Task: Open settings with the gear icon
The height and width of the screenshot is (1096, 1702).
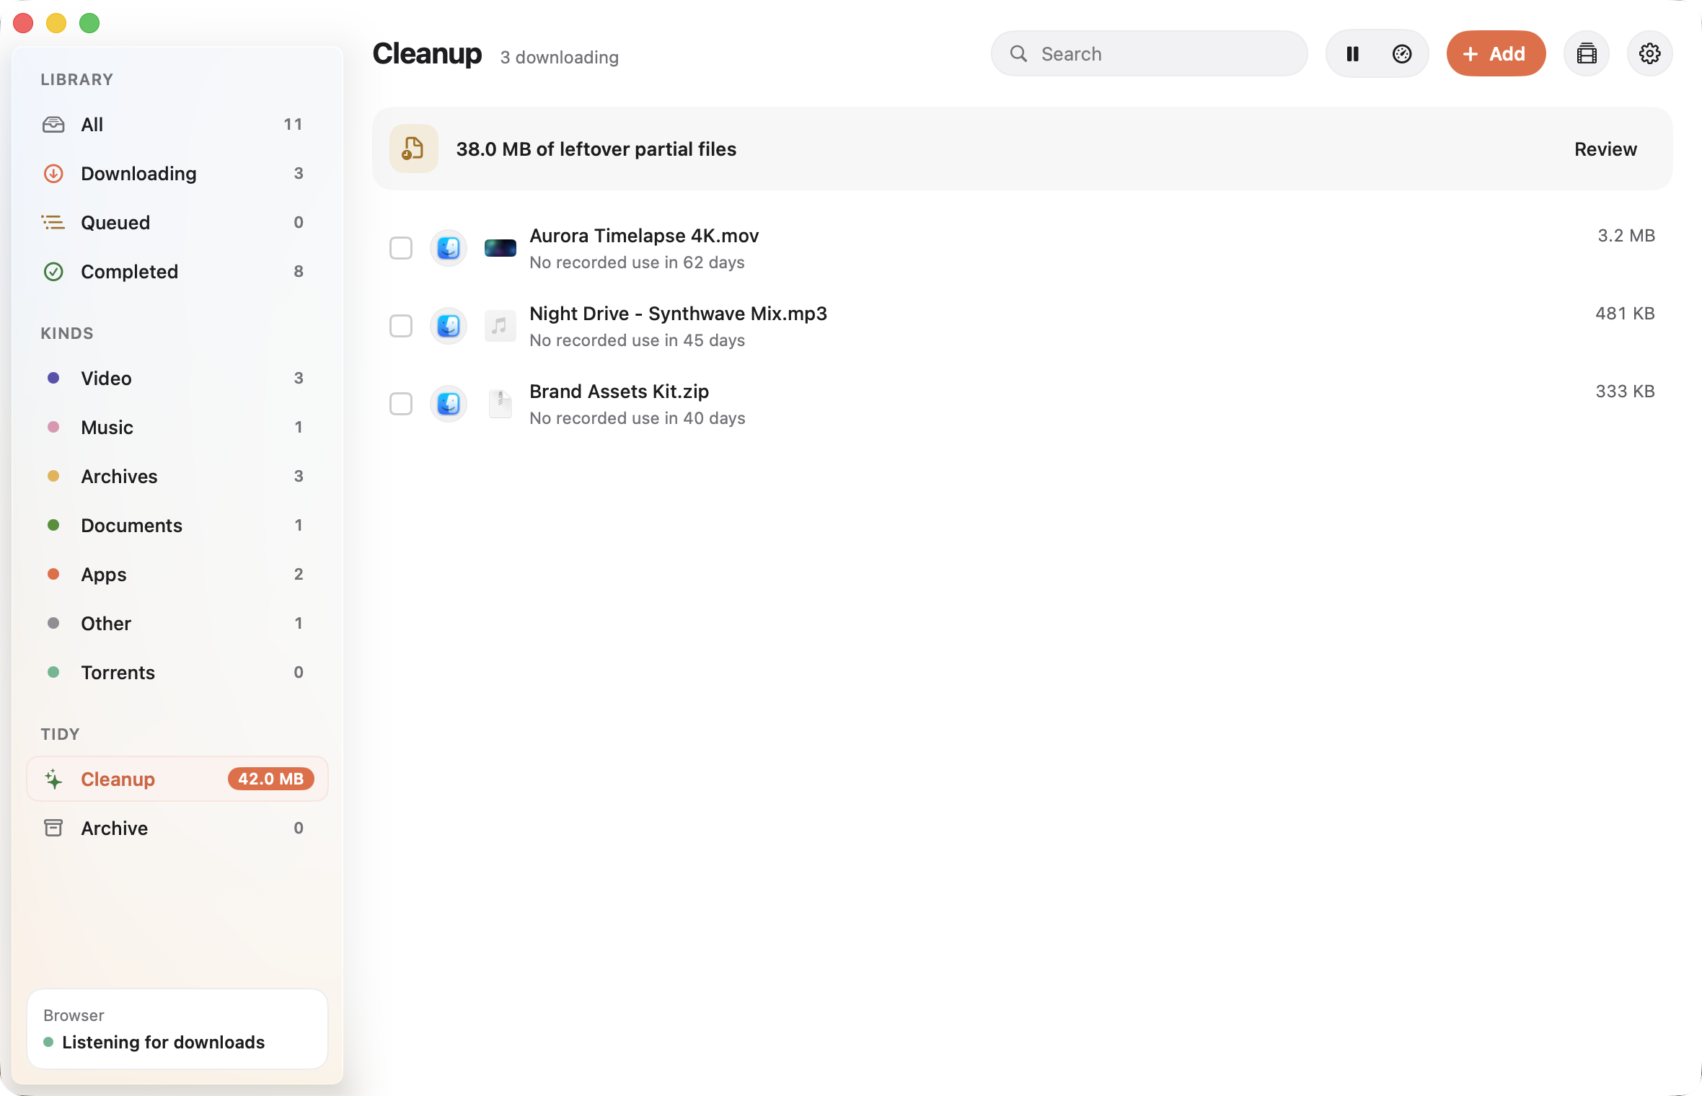Action: coord(1649,54)
